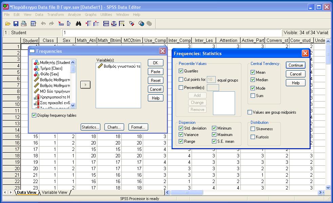This screenshot has width=333, height=203.
Task: Uncheck the Quartiles checkbox
Action: coord(181,71)
